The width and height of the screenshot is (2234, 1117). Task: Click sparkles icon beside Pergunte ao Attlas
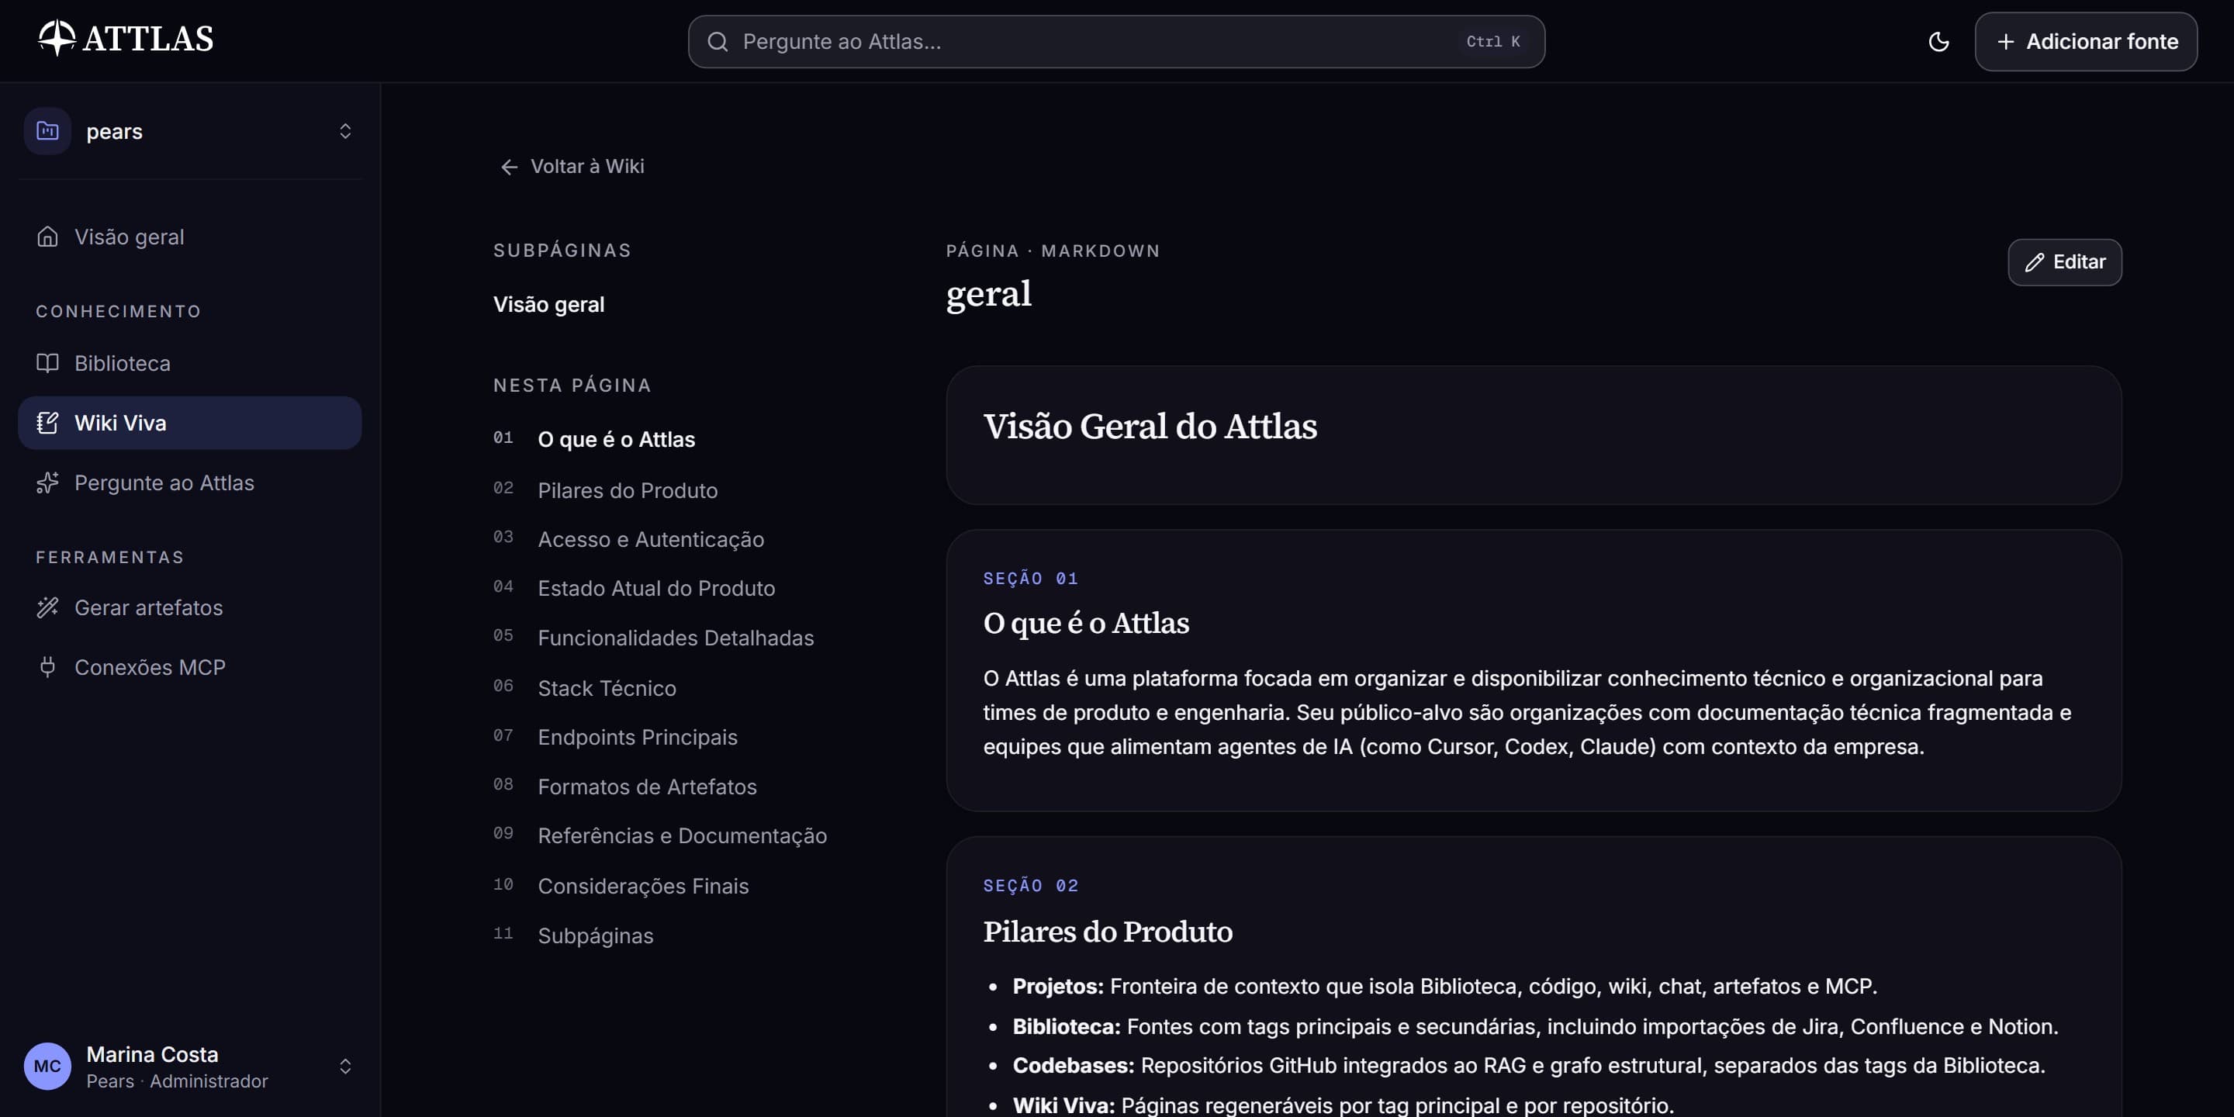coord(47,482)
